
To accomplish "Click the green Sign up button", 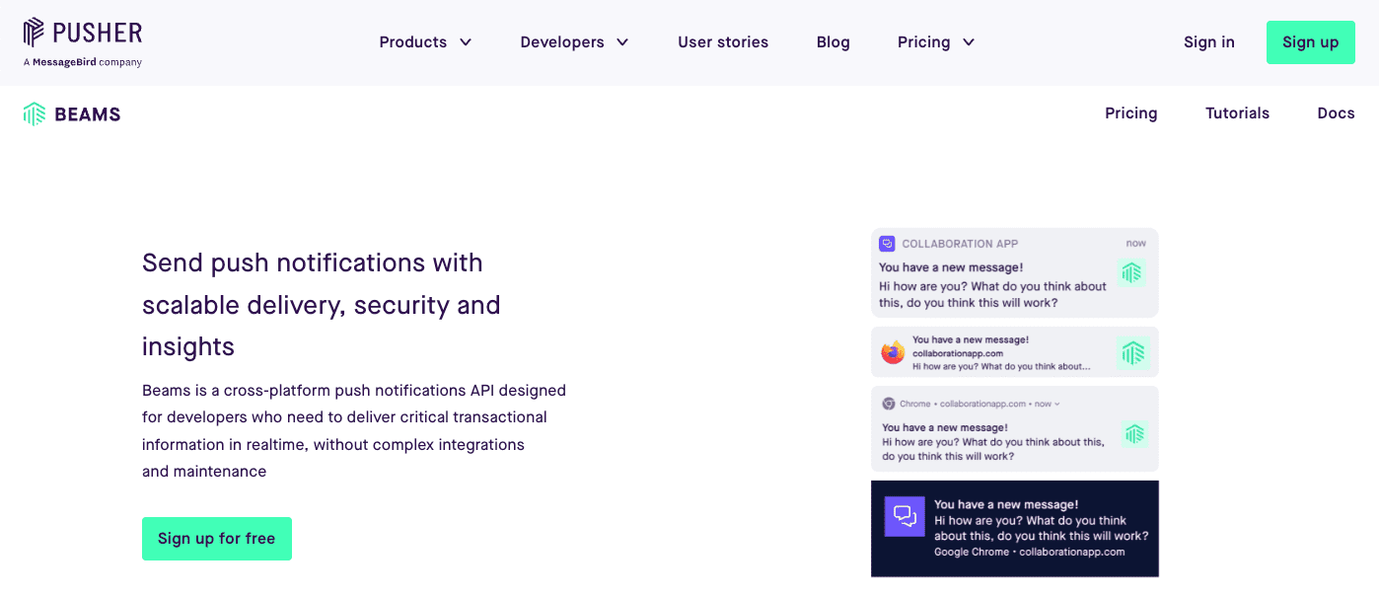I will 1310,42.
